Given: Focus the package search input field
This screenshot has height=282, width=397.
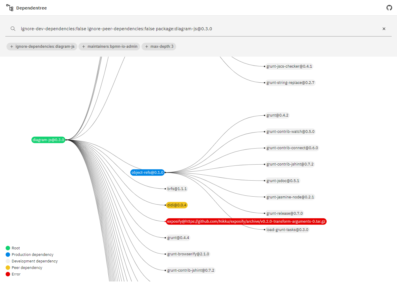Looking at the screenshot, I should 198,29.
